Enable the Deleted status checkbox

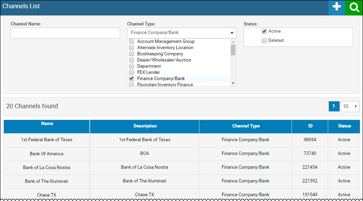click(x=264, y=41)
